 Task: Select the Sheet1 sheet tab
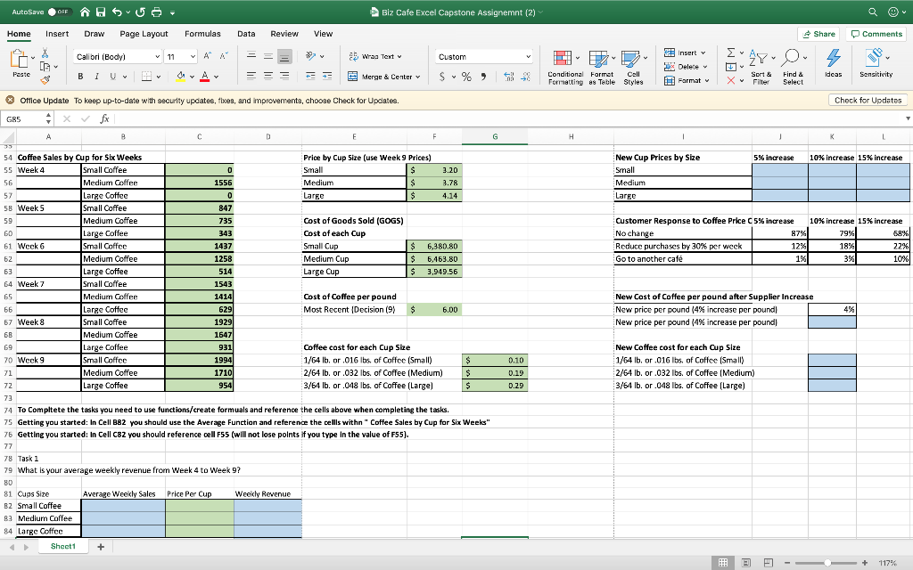(61, 545)
